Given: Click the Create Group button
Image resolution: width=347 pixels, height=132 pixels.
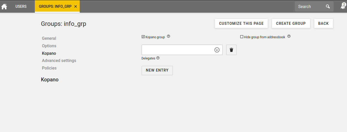Looking at the screenshot, I should (291, 24).
